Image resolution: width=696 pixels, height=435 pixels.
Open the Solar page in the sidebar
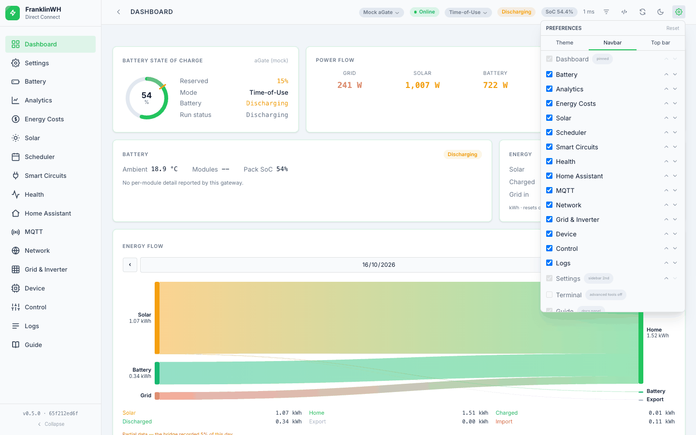pos(50,138)
